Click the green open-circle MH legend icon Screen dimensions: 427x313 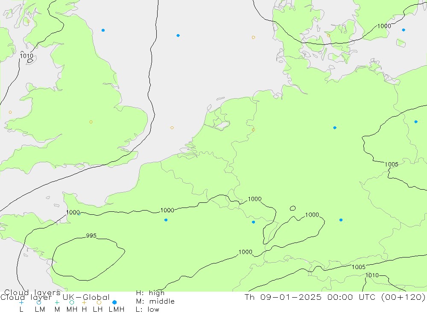[72, 302]
